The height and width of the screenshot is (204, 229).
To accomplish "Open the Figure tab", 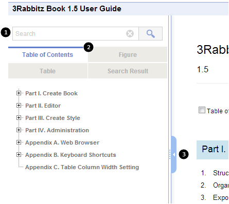I will point(128,55).
